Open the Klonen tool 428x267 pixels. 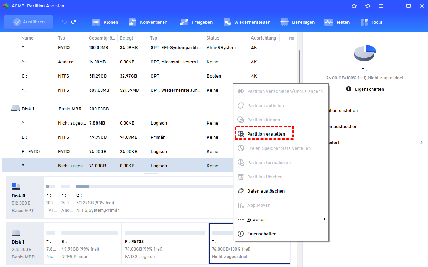(105, 22)
